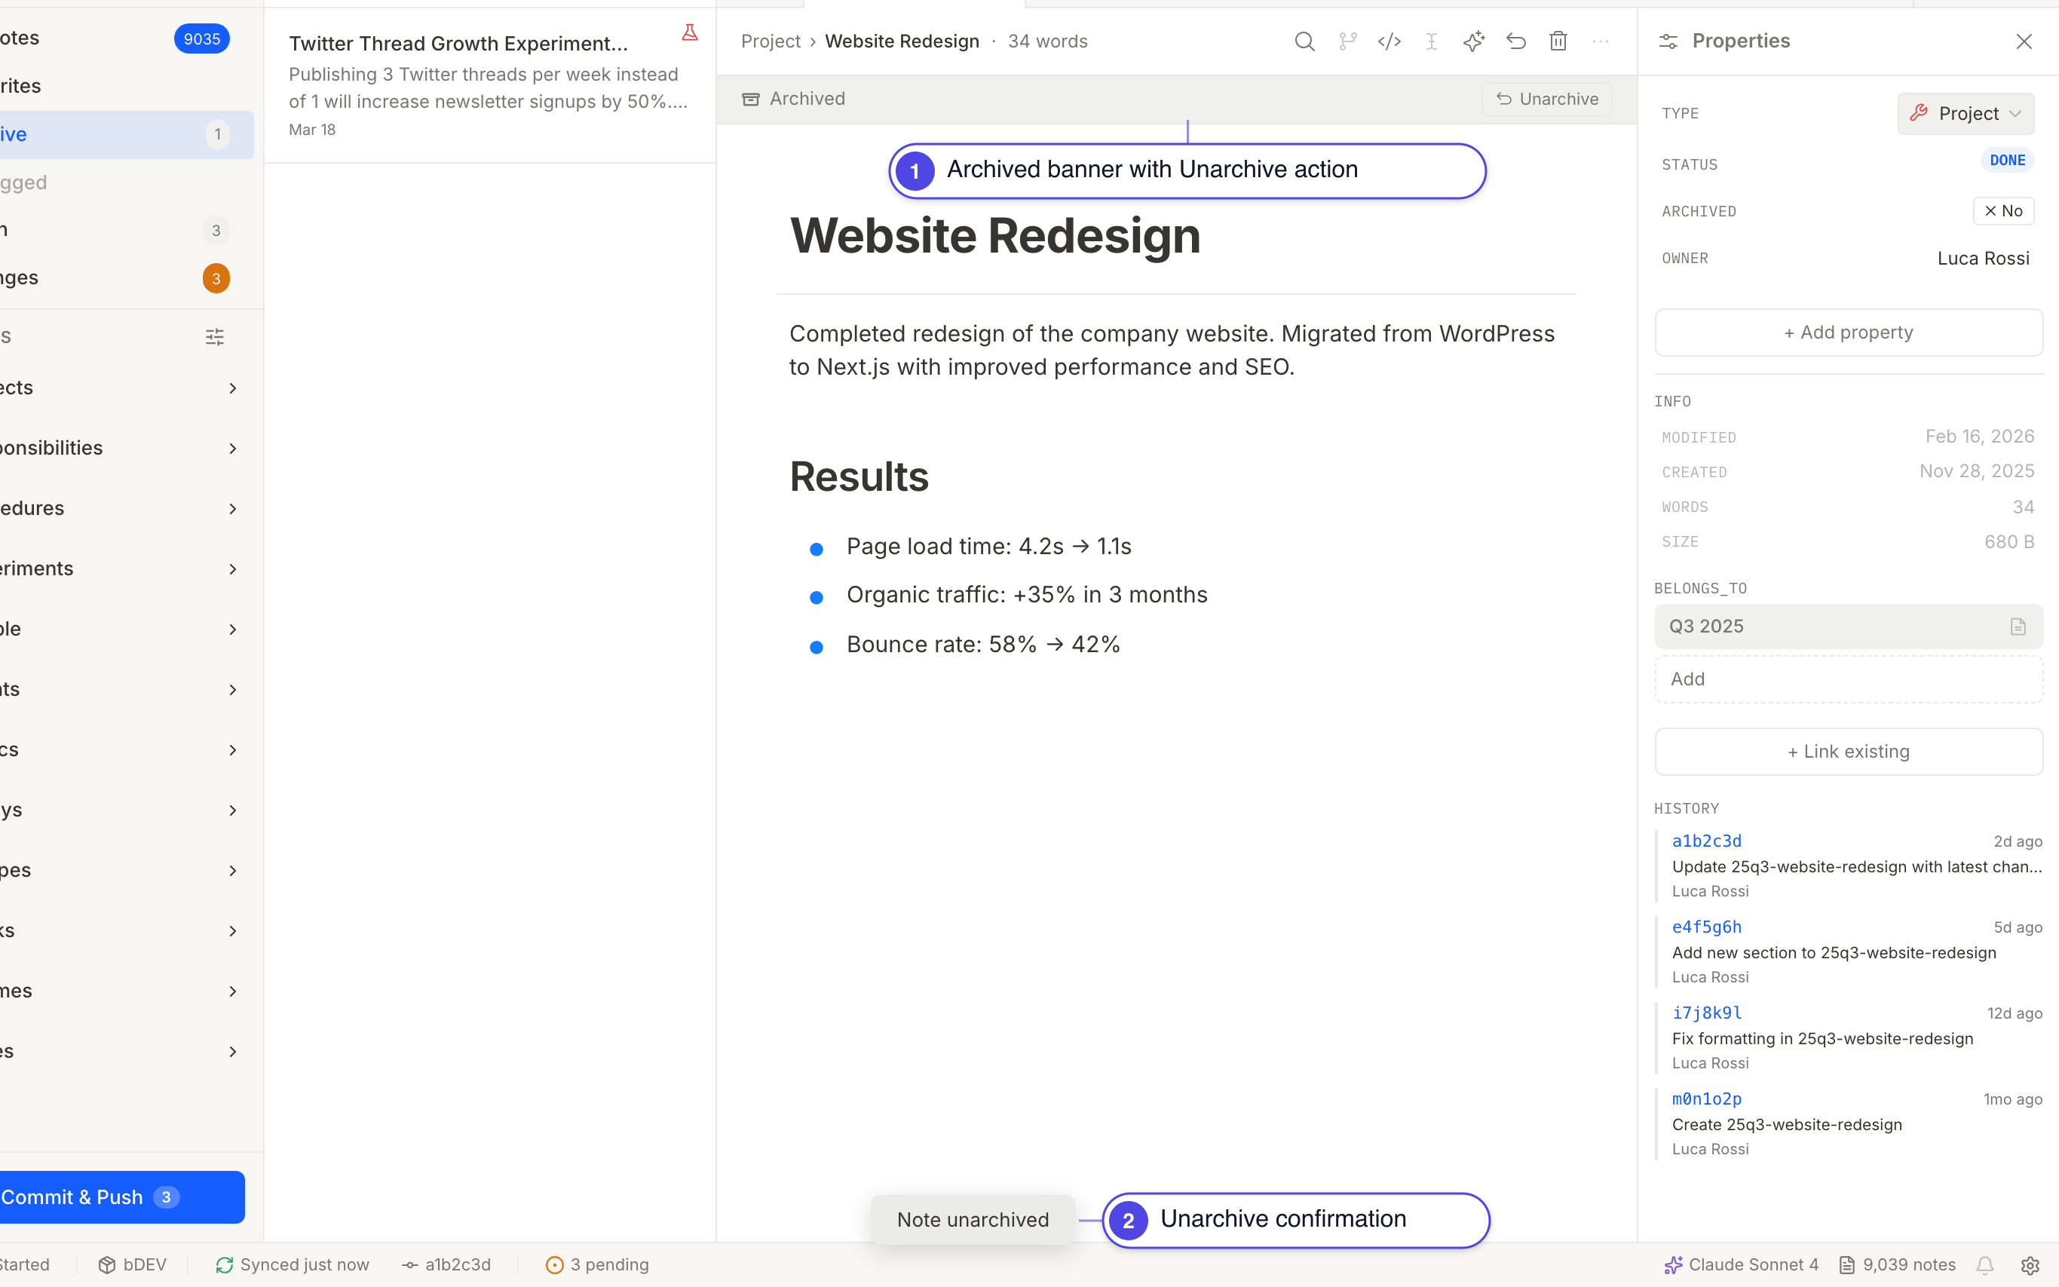The image size is (2059, 1287).
Task: Open the AI sparkle assistant icon
Action: (x=1473, y=41)
